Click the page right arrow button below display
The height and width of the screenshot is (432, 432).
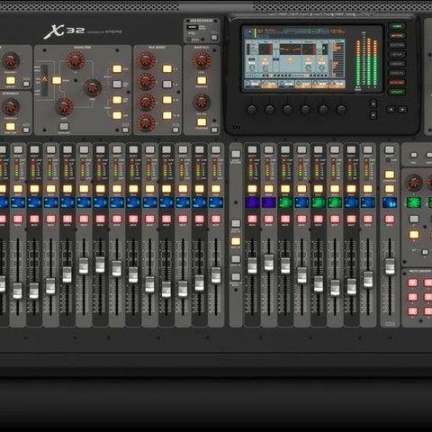pos(402,110)
